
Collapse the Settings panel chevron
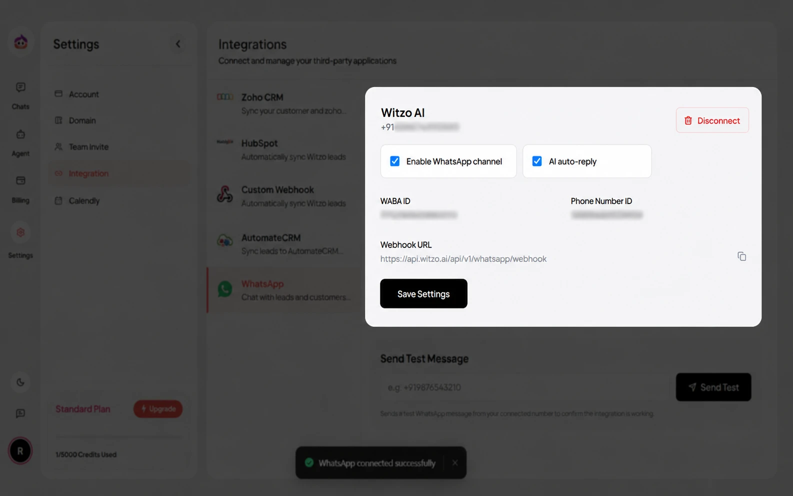tap(178, 44)
